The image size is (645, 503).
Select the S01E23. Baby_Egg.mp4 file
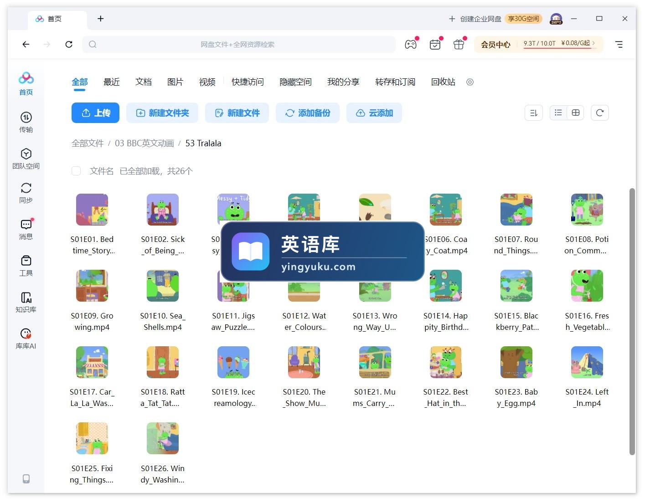516,377
